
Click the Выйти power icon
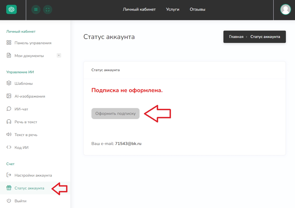[9, 201]
